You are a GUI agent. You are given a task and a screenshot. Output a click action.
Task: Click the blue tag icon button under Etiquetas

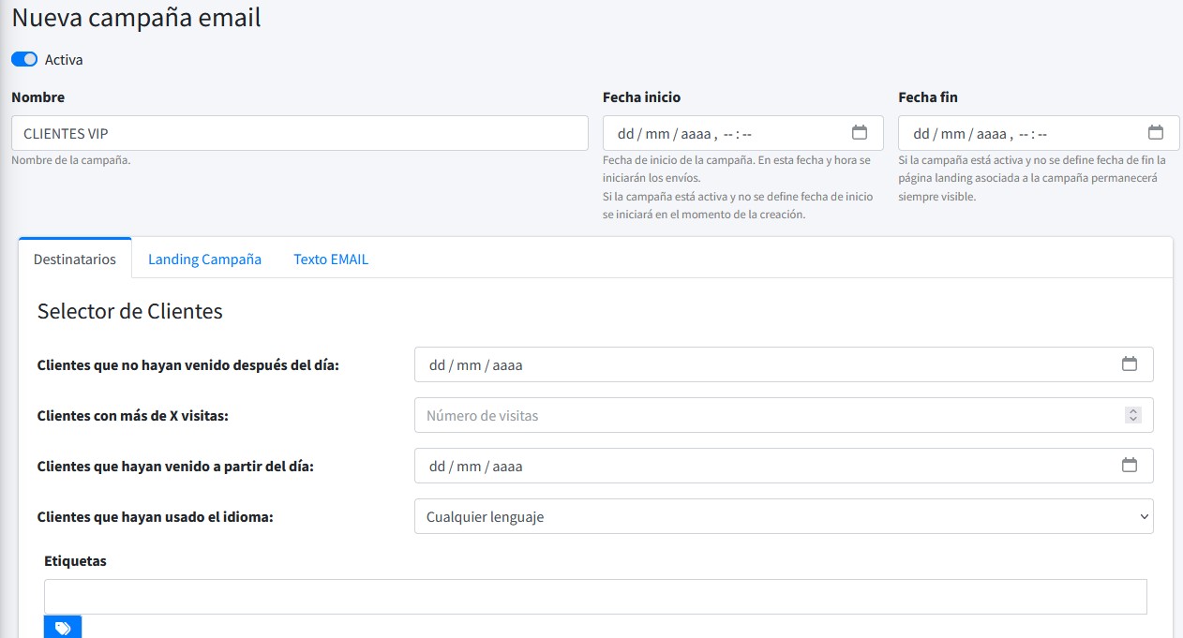coord(63,628)
